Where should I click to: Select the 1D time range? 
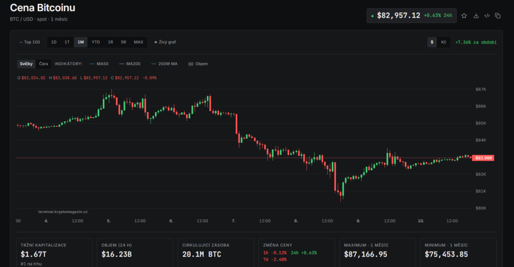tap(54, 42)
